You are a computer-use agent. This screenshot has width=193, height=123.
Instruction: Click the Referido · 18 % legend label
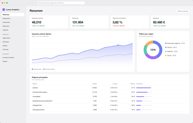172,51
